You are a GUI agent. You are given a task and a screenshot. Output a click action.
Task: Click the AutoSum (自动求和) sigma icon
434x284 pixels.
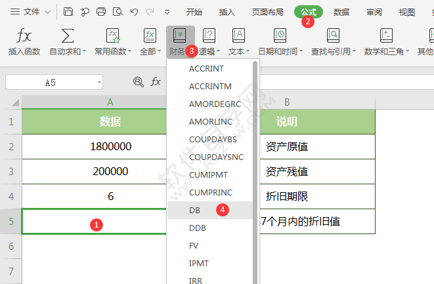(x=67, y=36)
